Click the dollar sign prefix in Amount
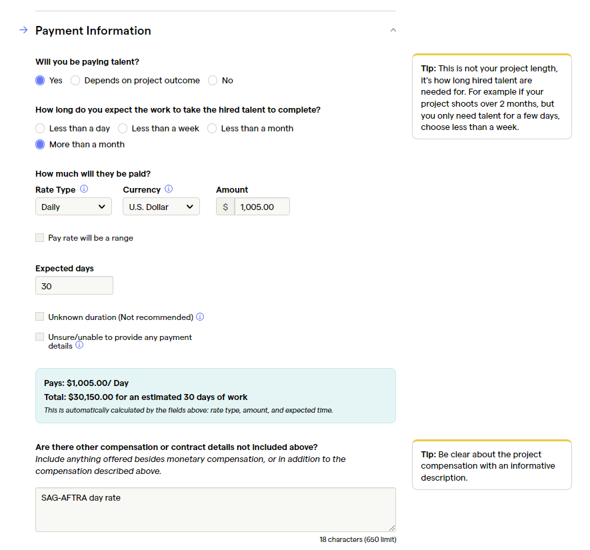 coord(225,207)
